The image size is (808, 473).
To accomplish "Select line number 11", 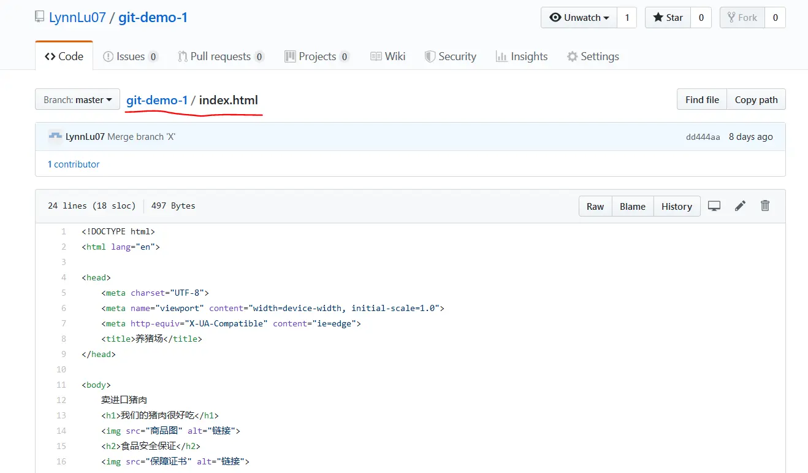I will 61,385.
